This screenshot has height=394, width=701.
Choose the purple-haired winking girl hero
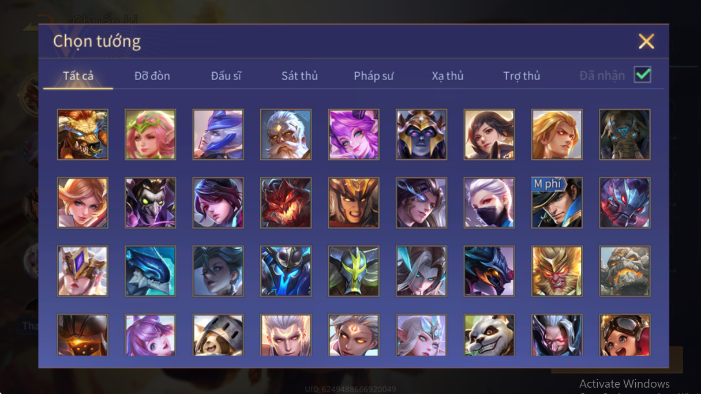pyautogui.click(x=354, y=134)
